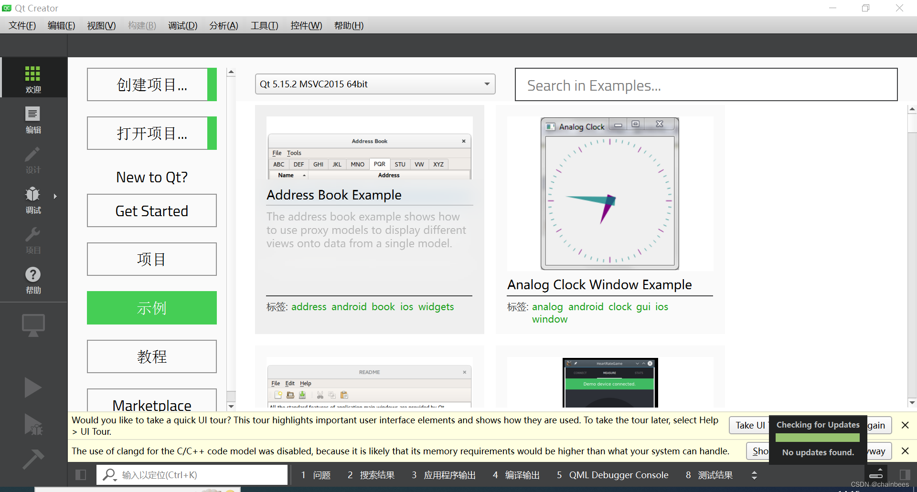917x492 pixels.
Task: Open the QML Debugger Console pane
Action: (x=613, y=475)
